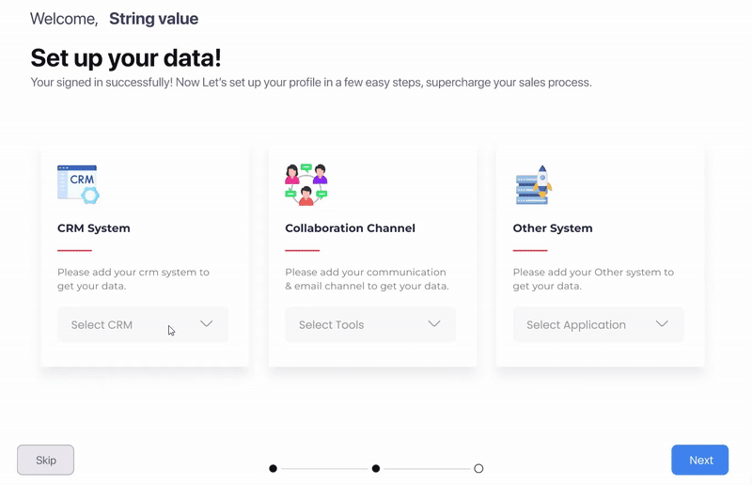Click the chevron arrow in Select Tools

click(434, 324)
